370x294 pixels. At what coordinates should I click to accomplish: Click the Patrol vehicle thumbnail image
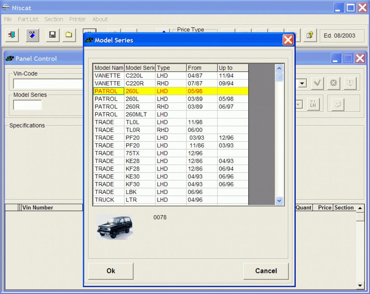click(x=115, y=227)
